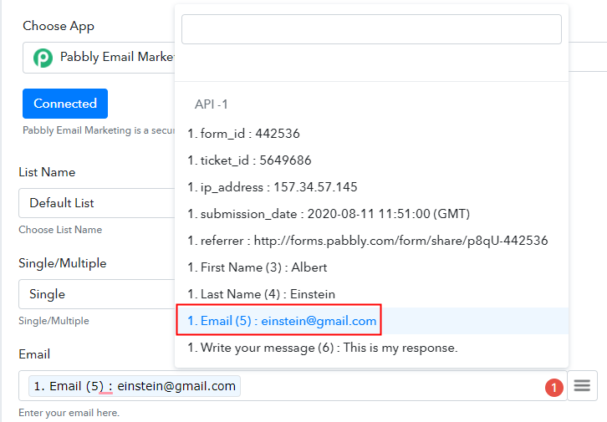Click the 'Enter your email here.' hint text
Viewport: 607px width, 422px height.
point(69,413)
